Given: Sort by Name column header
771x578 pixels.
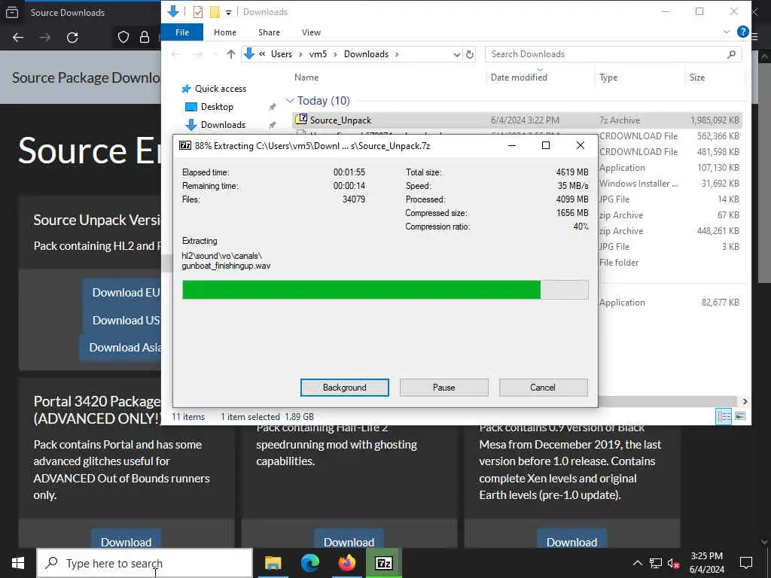Looking at the screenshot, I should (306, 78).
